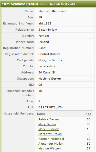Viewport: 96px width, 152px height.
Task: Click the estimated birth year abt 1852
Action: [45, 23]
